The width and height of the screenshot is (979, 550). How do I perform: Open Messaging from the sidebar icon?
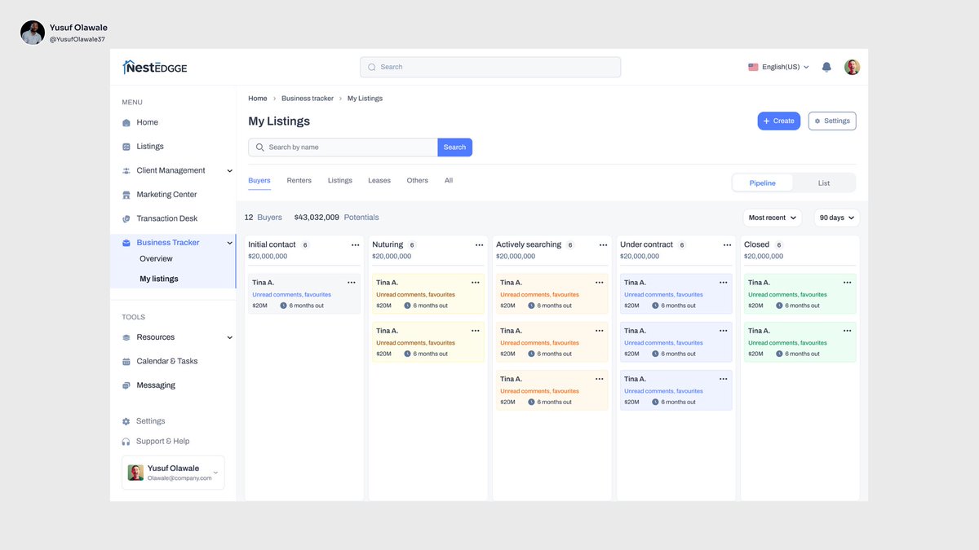click(x=127, y=384)
